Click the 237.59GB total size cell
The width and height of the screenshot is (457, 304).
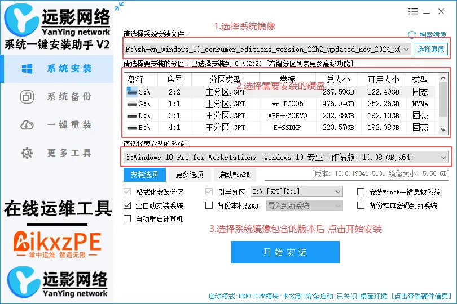[x=339, y=92]
